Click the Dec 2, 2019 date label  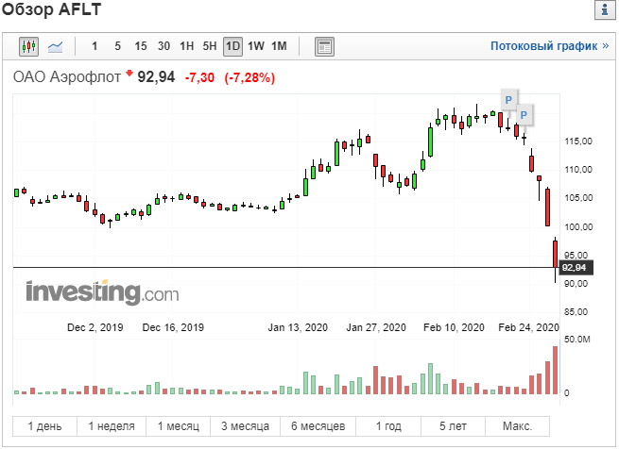[x=95, y=327]
